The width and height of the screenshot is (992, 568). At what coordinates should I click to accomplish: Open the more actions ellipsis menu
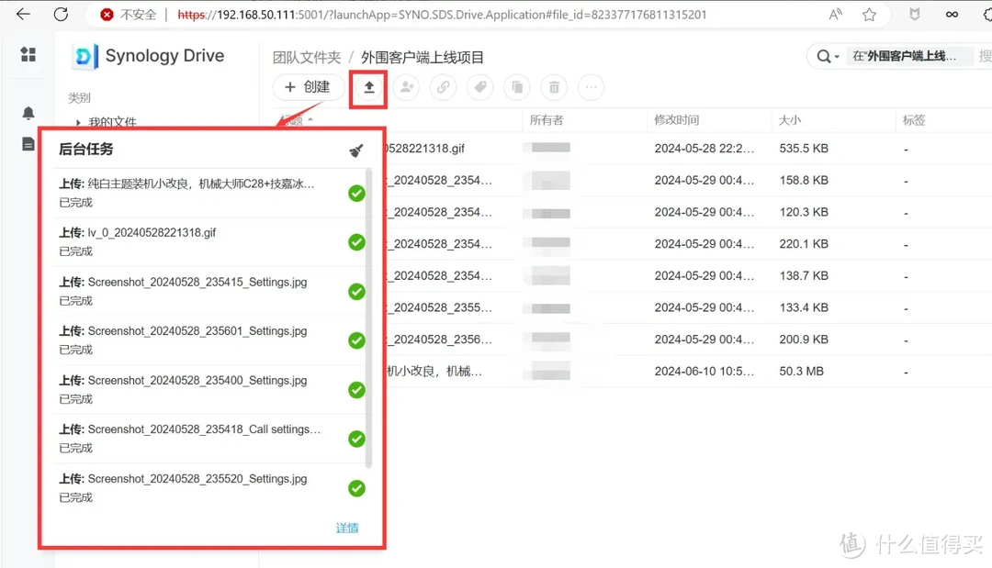(x=591, y=87)
